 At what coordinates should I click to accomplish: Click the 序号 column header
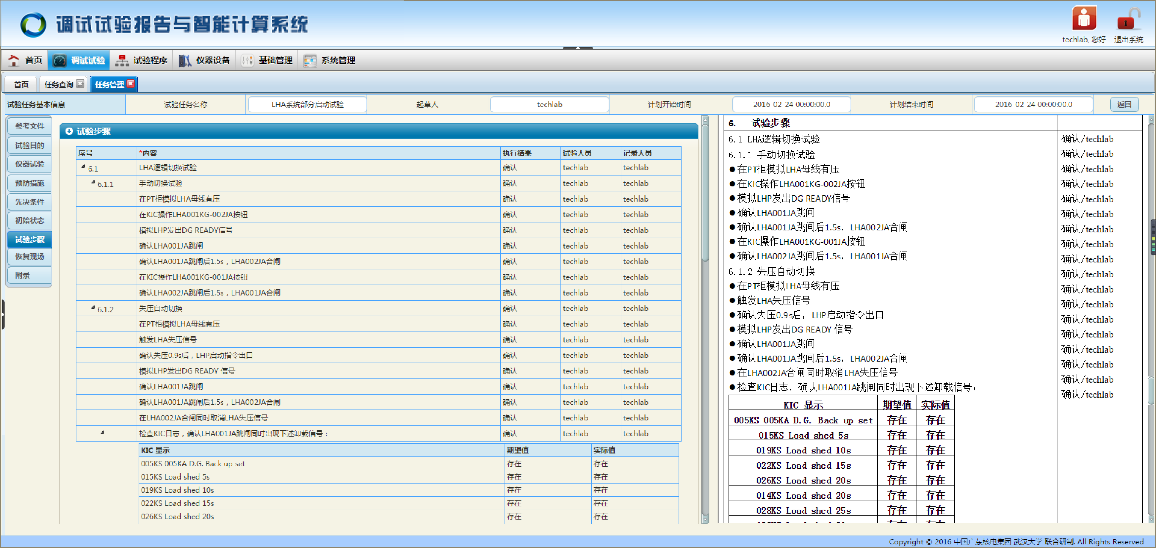(106, 153)
